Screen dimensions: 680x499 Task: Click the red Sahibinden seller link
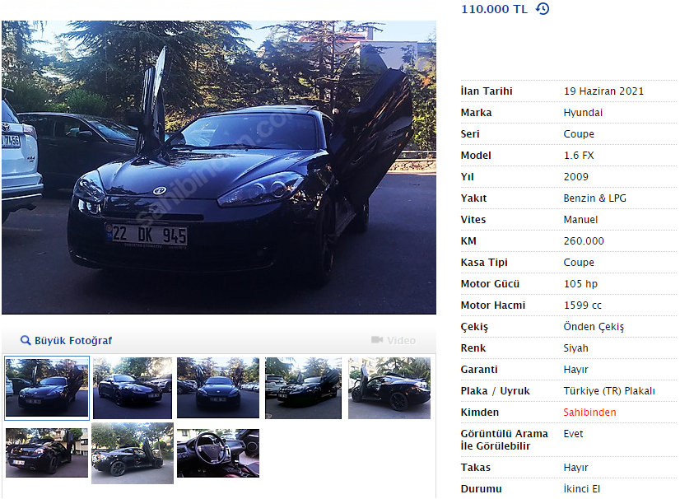[589, 413]
